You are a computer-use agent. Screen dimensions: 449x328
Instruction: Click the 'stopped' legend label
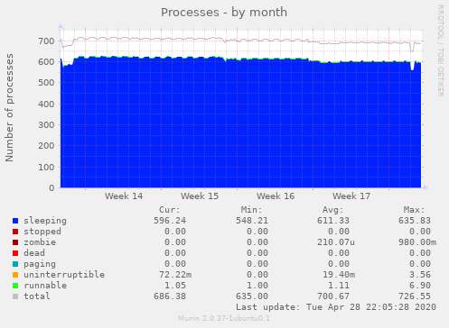[x=42, y=232]
